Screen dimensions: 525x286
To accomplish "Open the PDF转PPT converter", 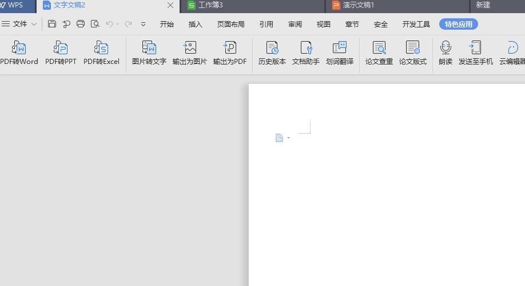I will pyautogui.click(x=61, y=53).
